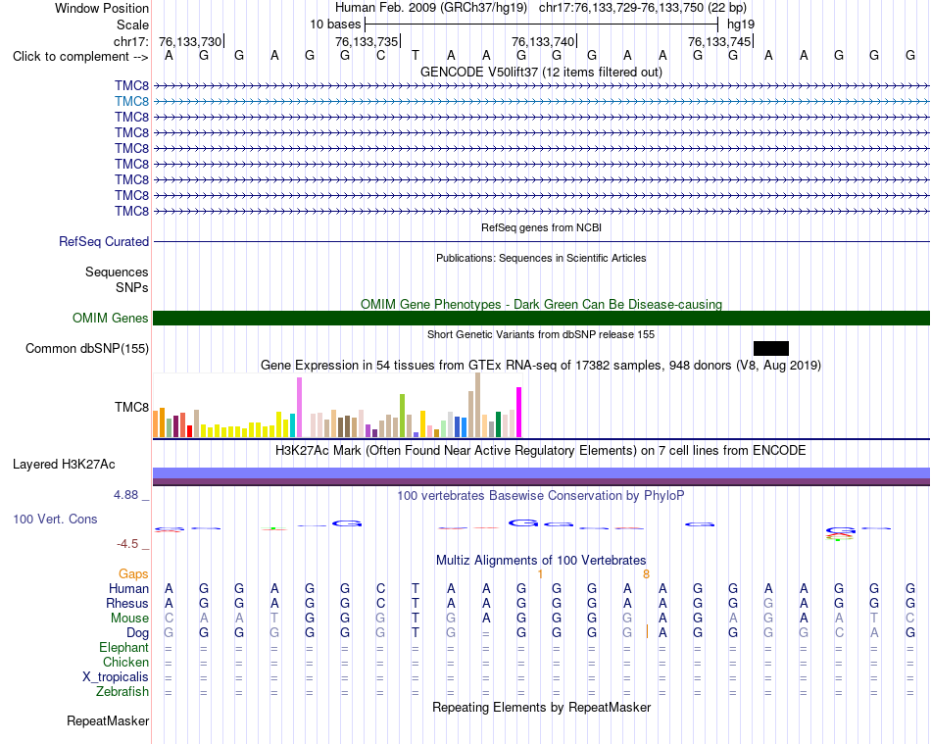This screenshot has height=744, width=931.
Task: Click the Human species label
Action: click(x=128, y=588)
